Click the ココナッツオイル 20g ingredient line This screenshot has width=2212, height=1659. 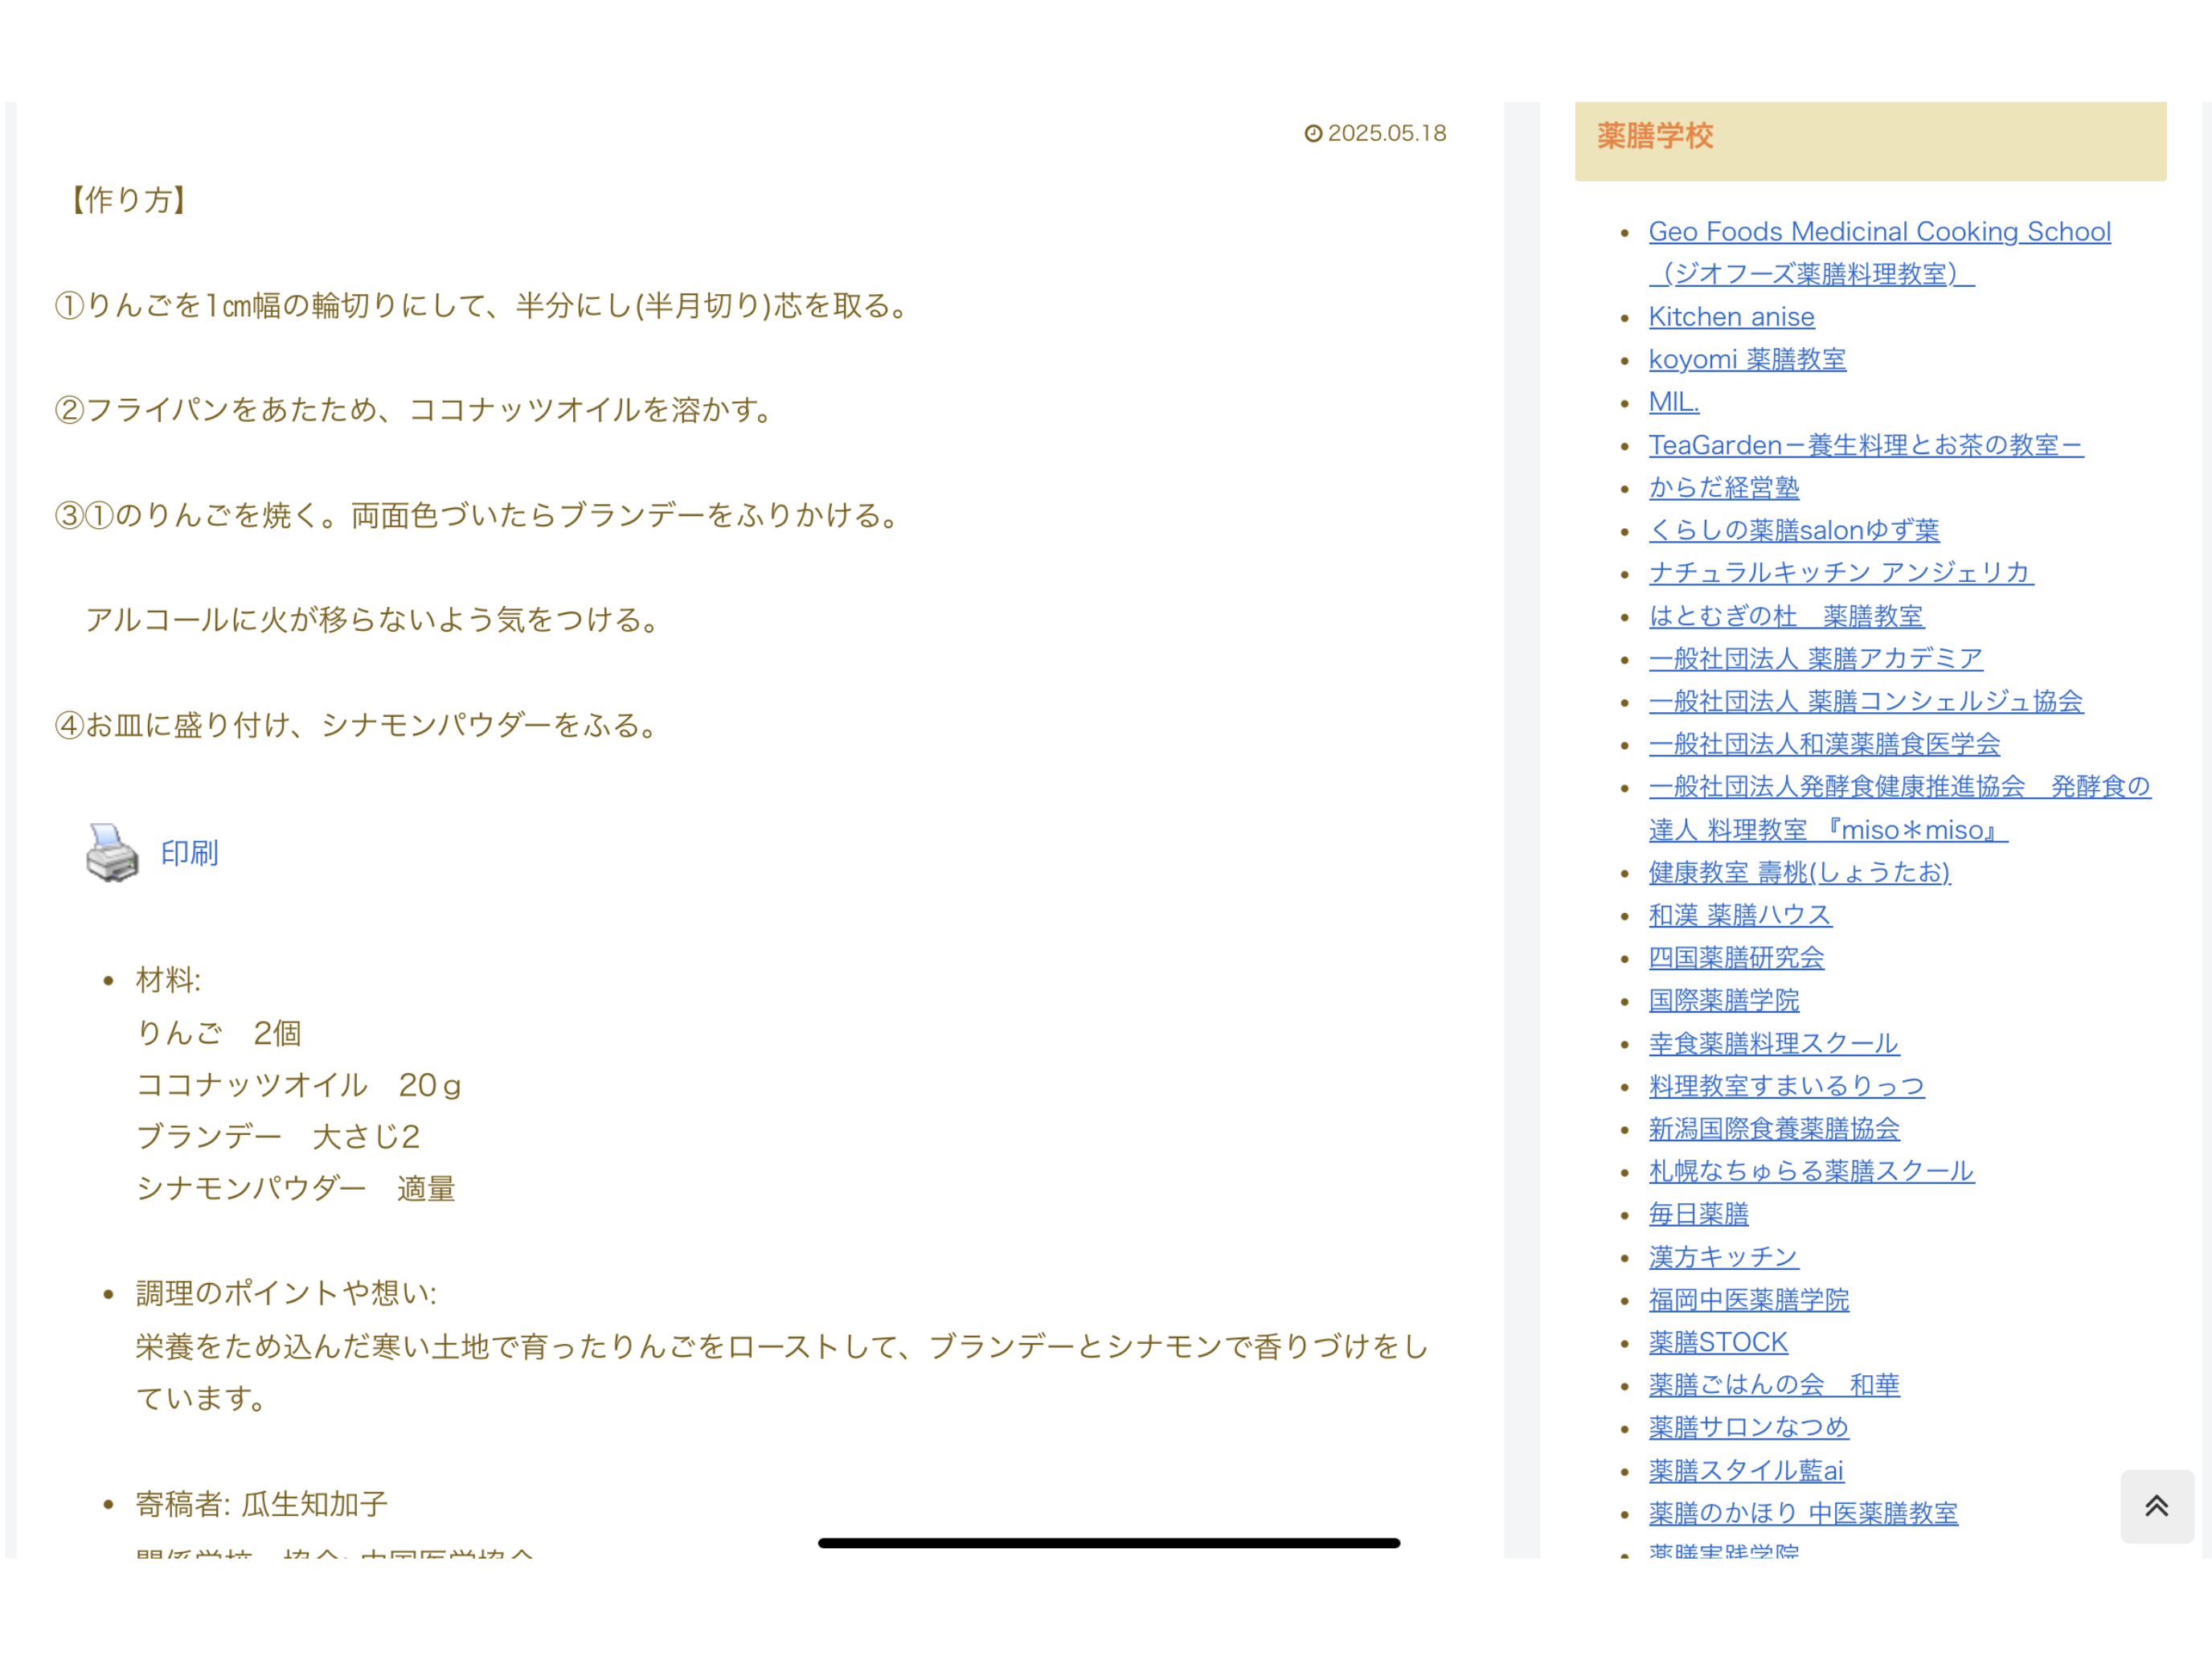299,1085
